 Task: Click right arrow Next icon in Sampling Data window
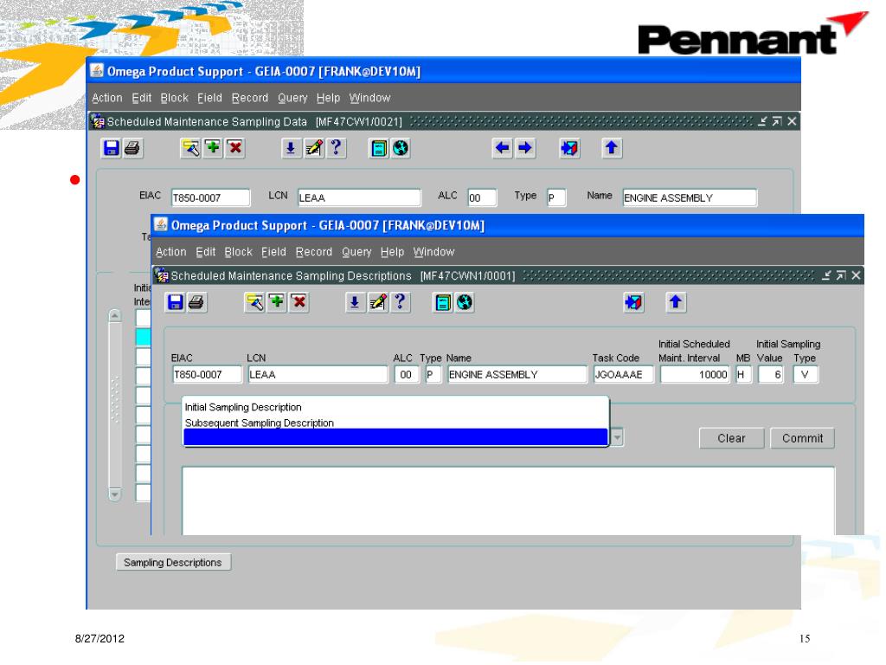click(525, 148)
